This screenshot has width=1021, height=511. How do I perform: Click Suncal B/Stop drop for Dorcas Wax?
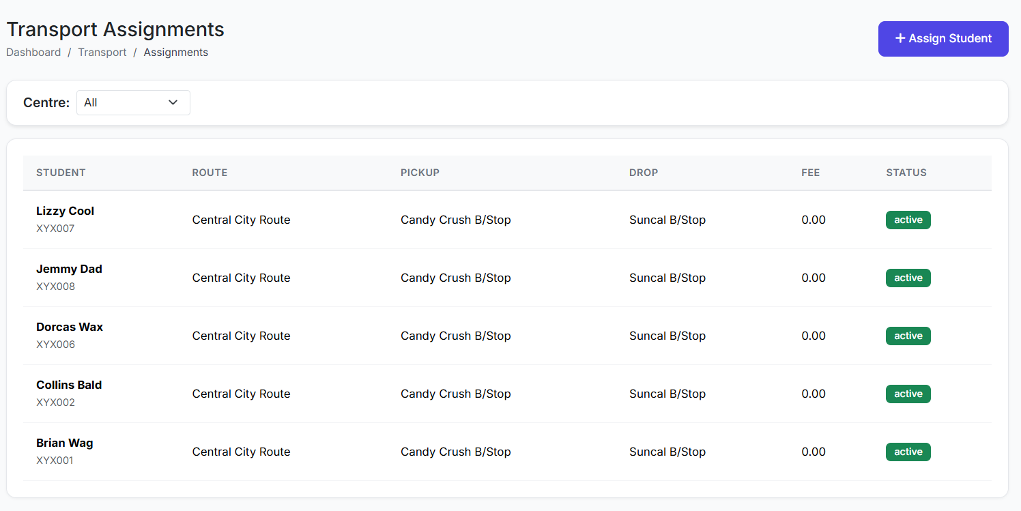point(667,336)
